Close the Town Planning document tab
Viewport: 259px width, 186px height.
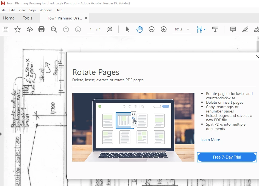point(86,18)
